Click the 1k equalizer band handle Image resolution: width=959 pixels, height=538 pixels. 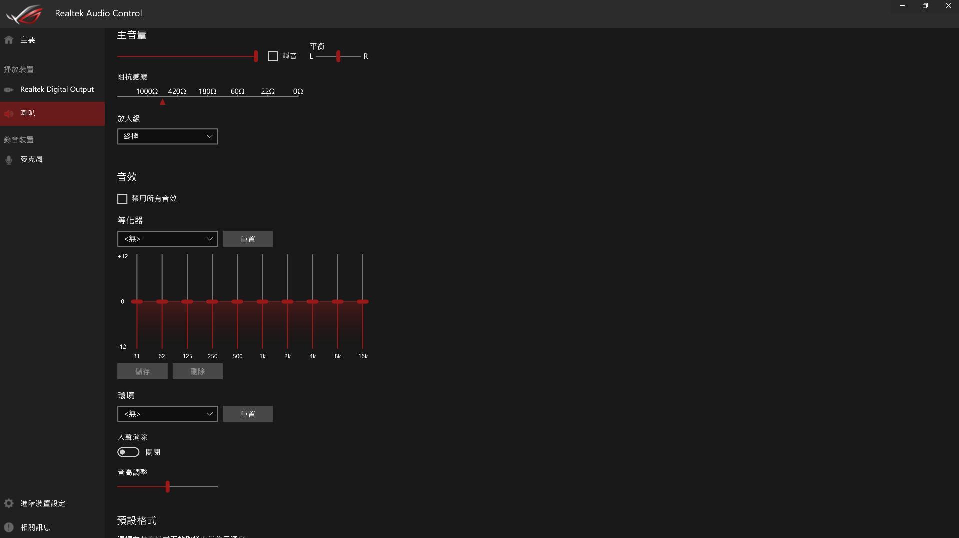[x=262, y=302]
